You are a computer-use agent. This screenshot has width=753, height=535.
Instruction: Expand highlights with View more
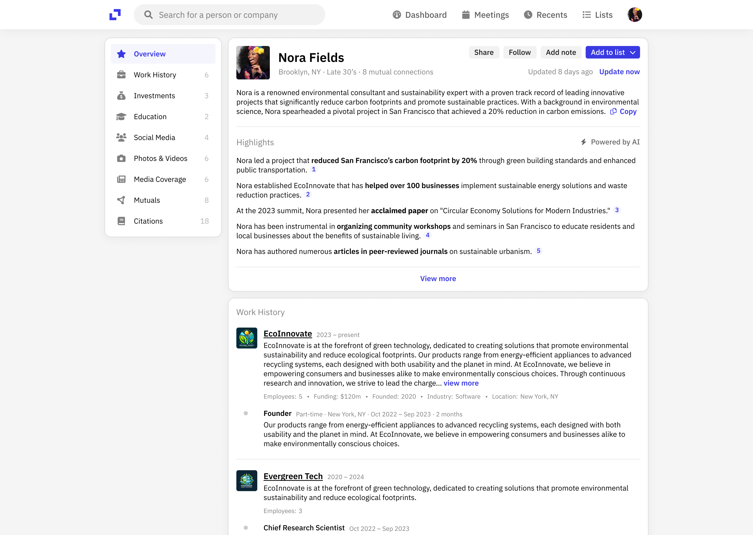coord(438,279)
